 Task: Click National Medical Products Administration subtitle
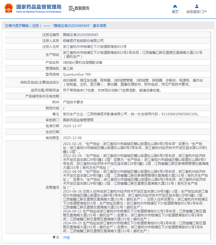(x=39, y=12)
